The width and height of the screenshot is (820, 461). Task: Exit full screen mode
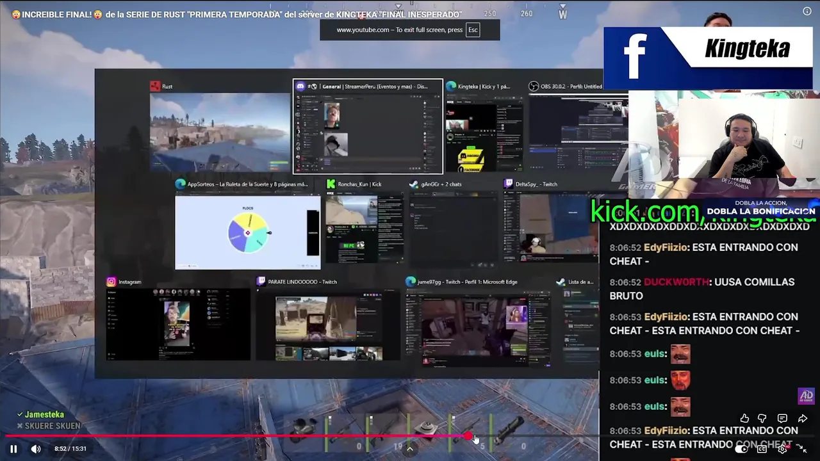(x=803, y=449)
